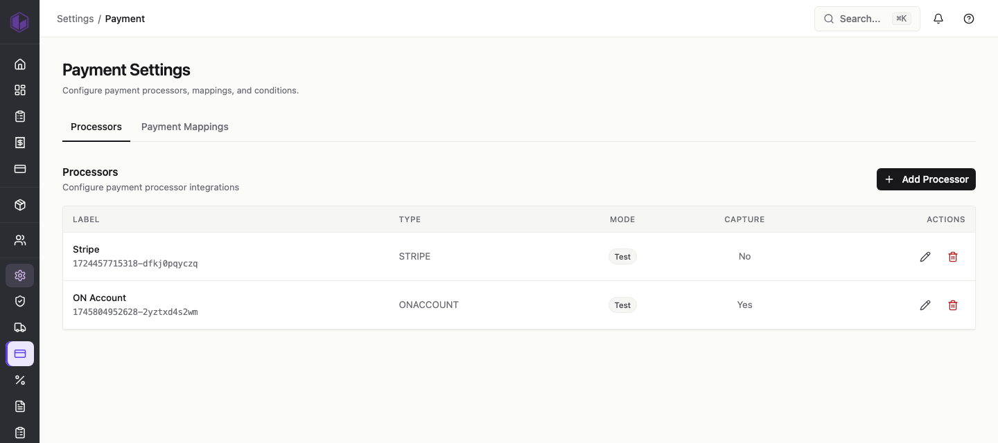The width and height of the screenshot is (998, 443).
Task: Click the CAPTURE column header
Action: pos(744,219)
